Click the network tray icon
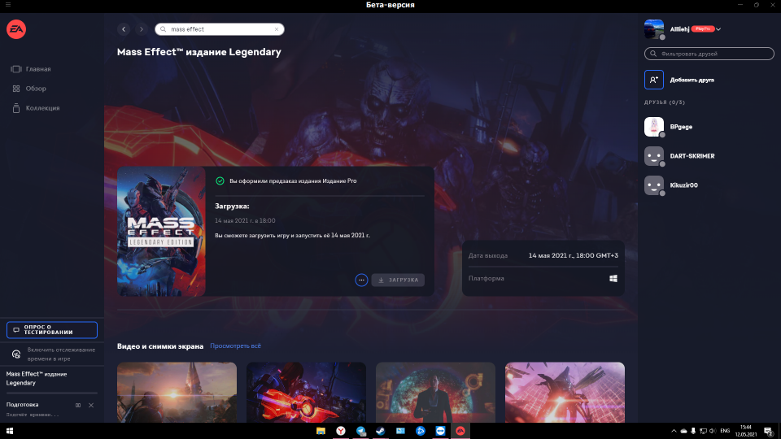Image resolution: width=781 pixels, height=439 pixels. tap(703, 431)
